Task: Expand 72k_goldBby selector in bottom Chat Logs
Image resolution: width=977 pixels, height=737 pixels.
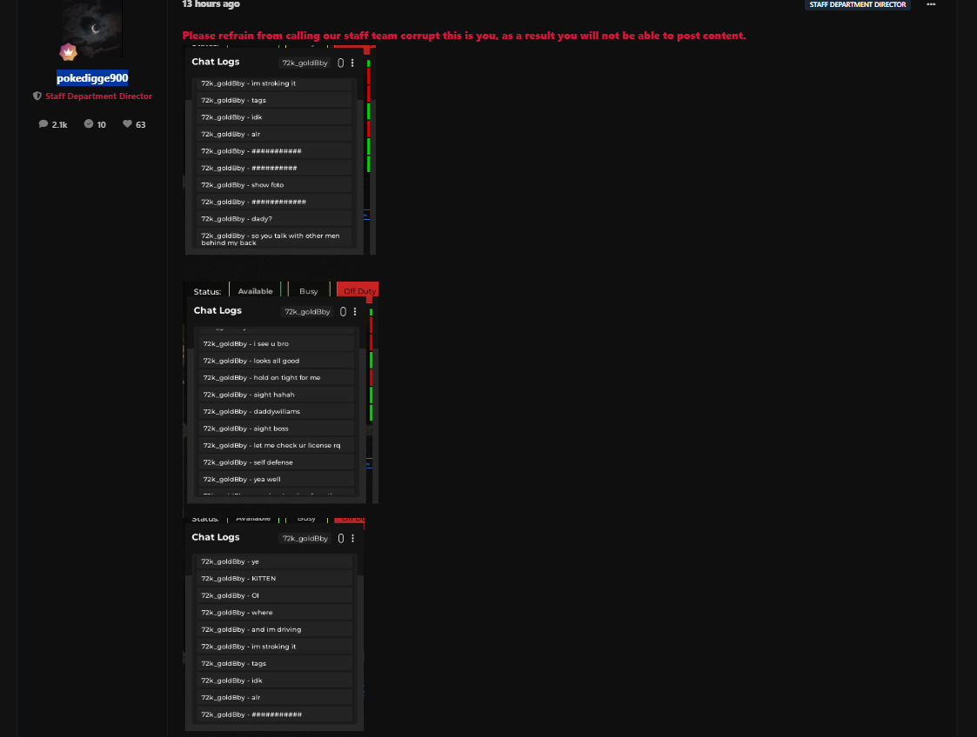Action: coord(304,538)
